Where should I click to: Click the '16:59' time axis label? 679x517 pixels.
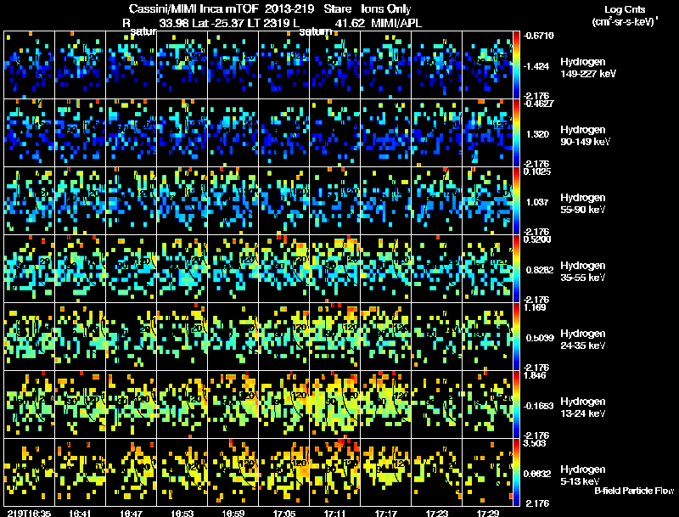(233, 514)
